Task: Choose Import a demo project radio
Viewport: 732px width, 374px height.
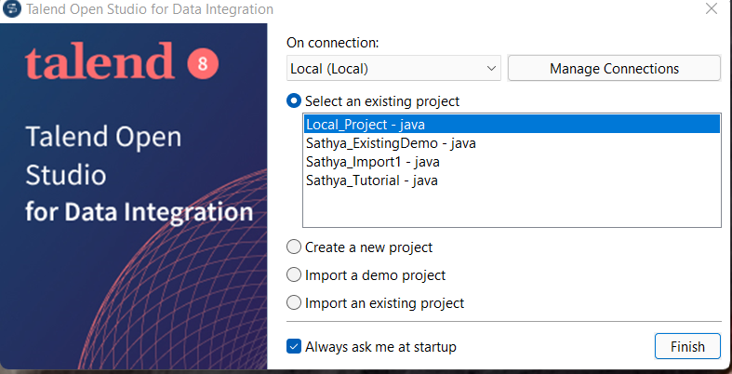Action: tap(294, 275)
